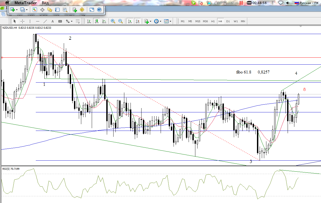Select the H4 timeframe button
321x203 pixels.
[x=220, y=21]
